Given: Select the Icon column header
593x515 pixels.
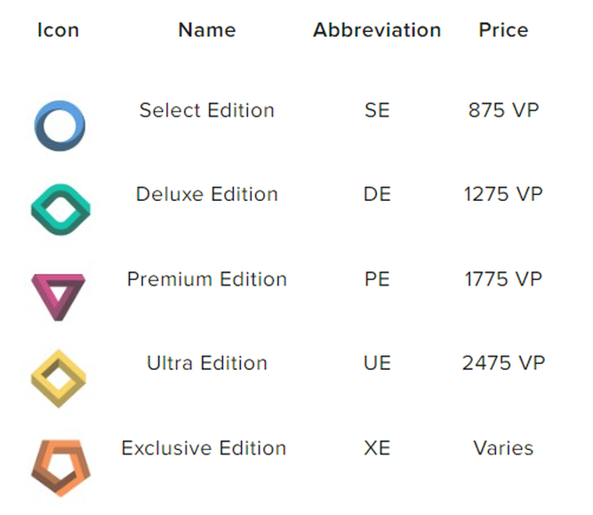Looking at the screenshot, I should tap(59, 30).
